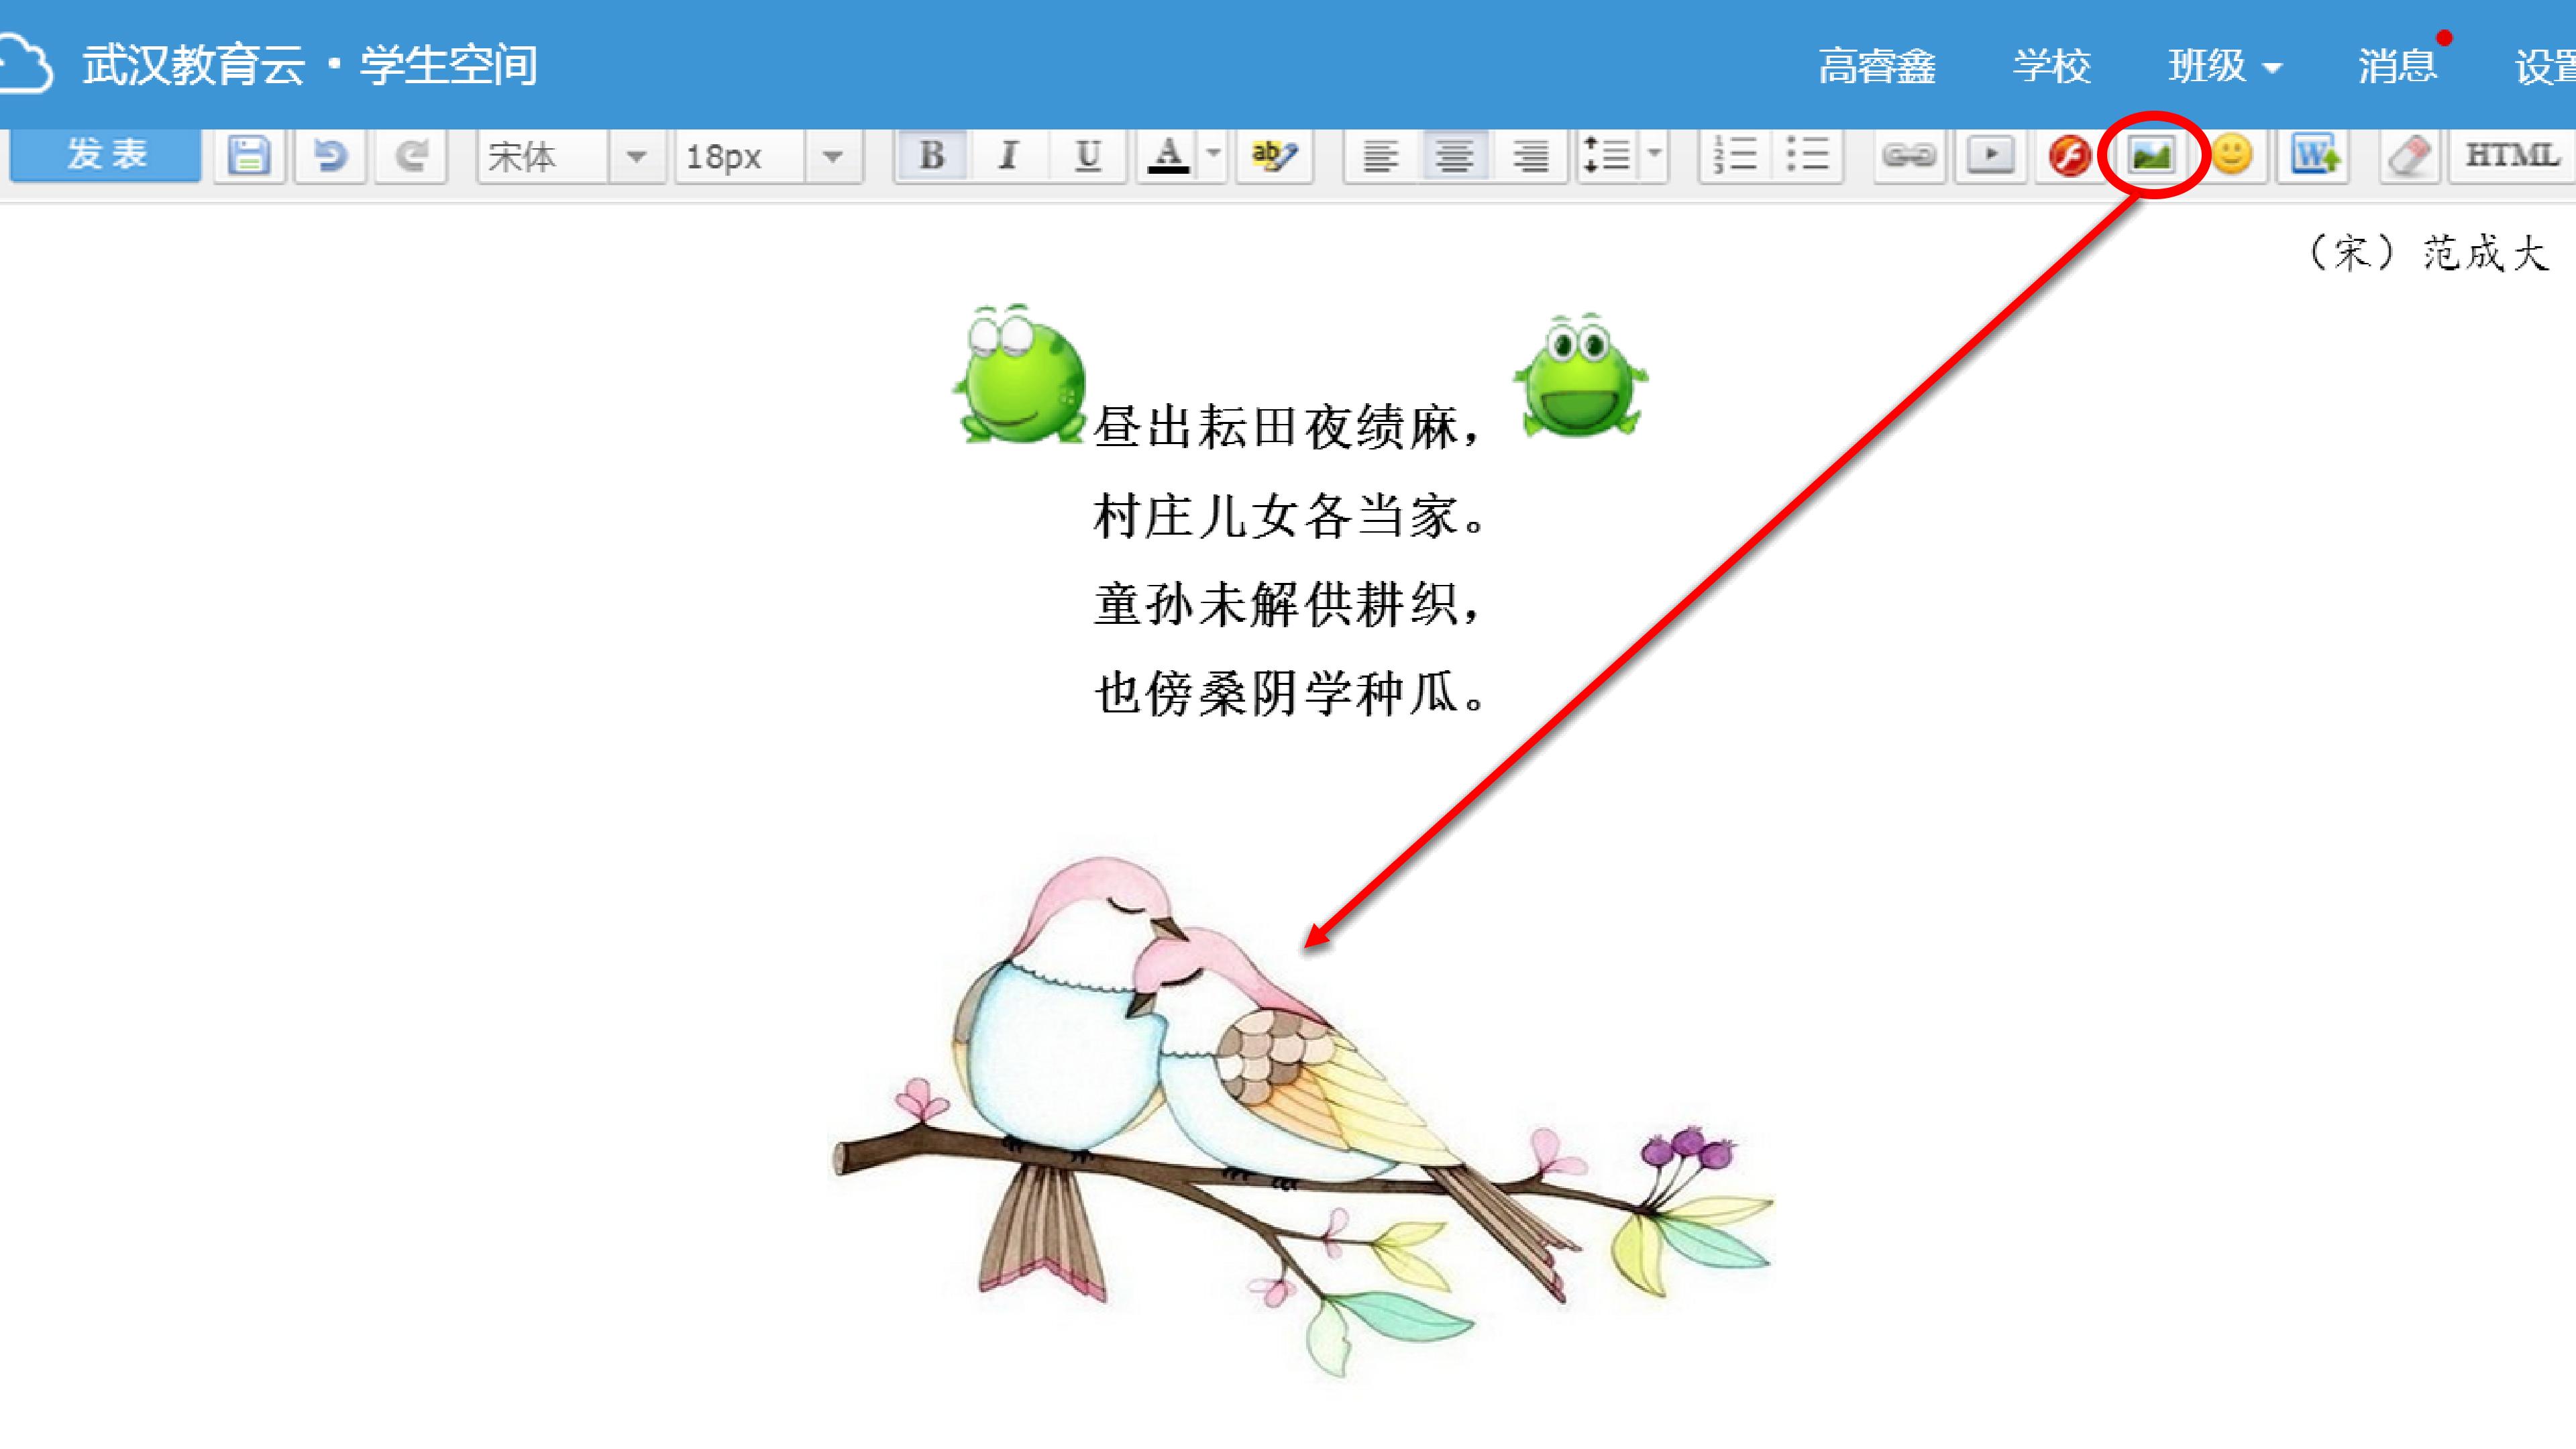Click the save floppy disk icon

pos(248,156)
